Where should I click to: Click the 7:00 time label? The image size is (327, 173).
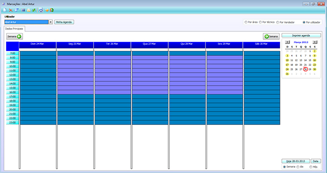(13, 53)
